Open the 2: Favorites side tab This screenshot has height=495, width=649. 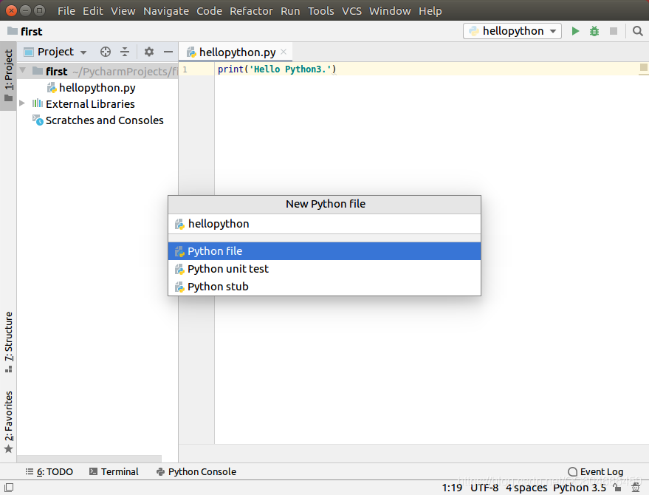(8, 422)
